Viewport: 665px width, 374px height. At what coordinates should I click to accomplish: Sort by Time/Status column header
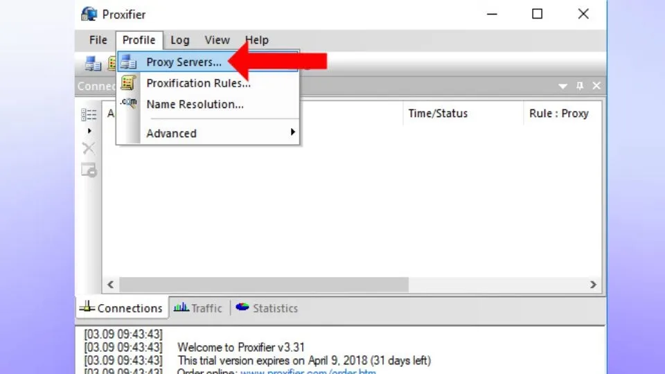pyautogui.click(x=463, y=113)
